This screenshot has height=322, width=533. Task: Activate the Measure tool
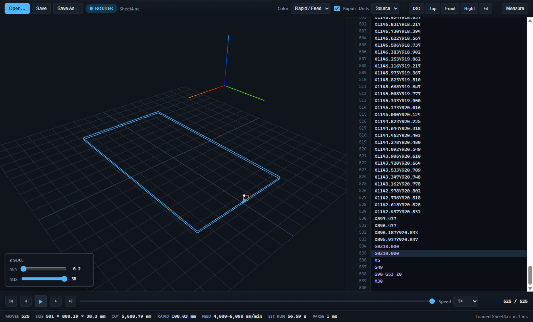click(x=515, y=8)
